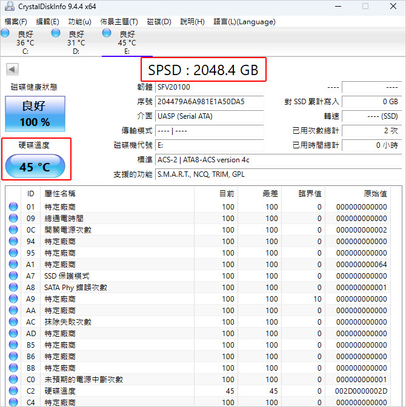Click status orb of attribute 0C row
Screen dimensions: 406x407
[x=13, y=230]
